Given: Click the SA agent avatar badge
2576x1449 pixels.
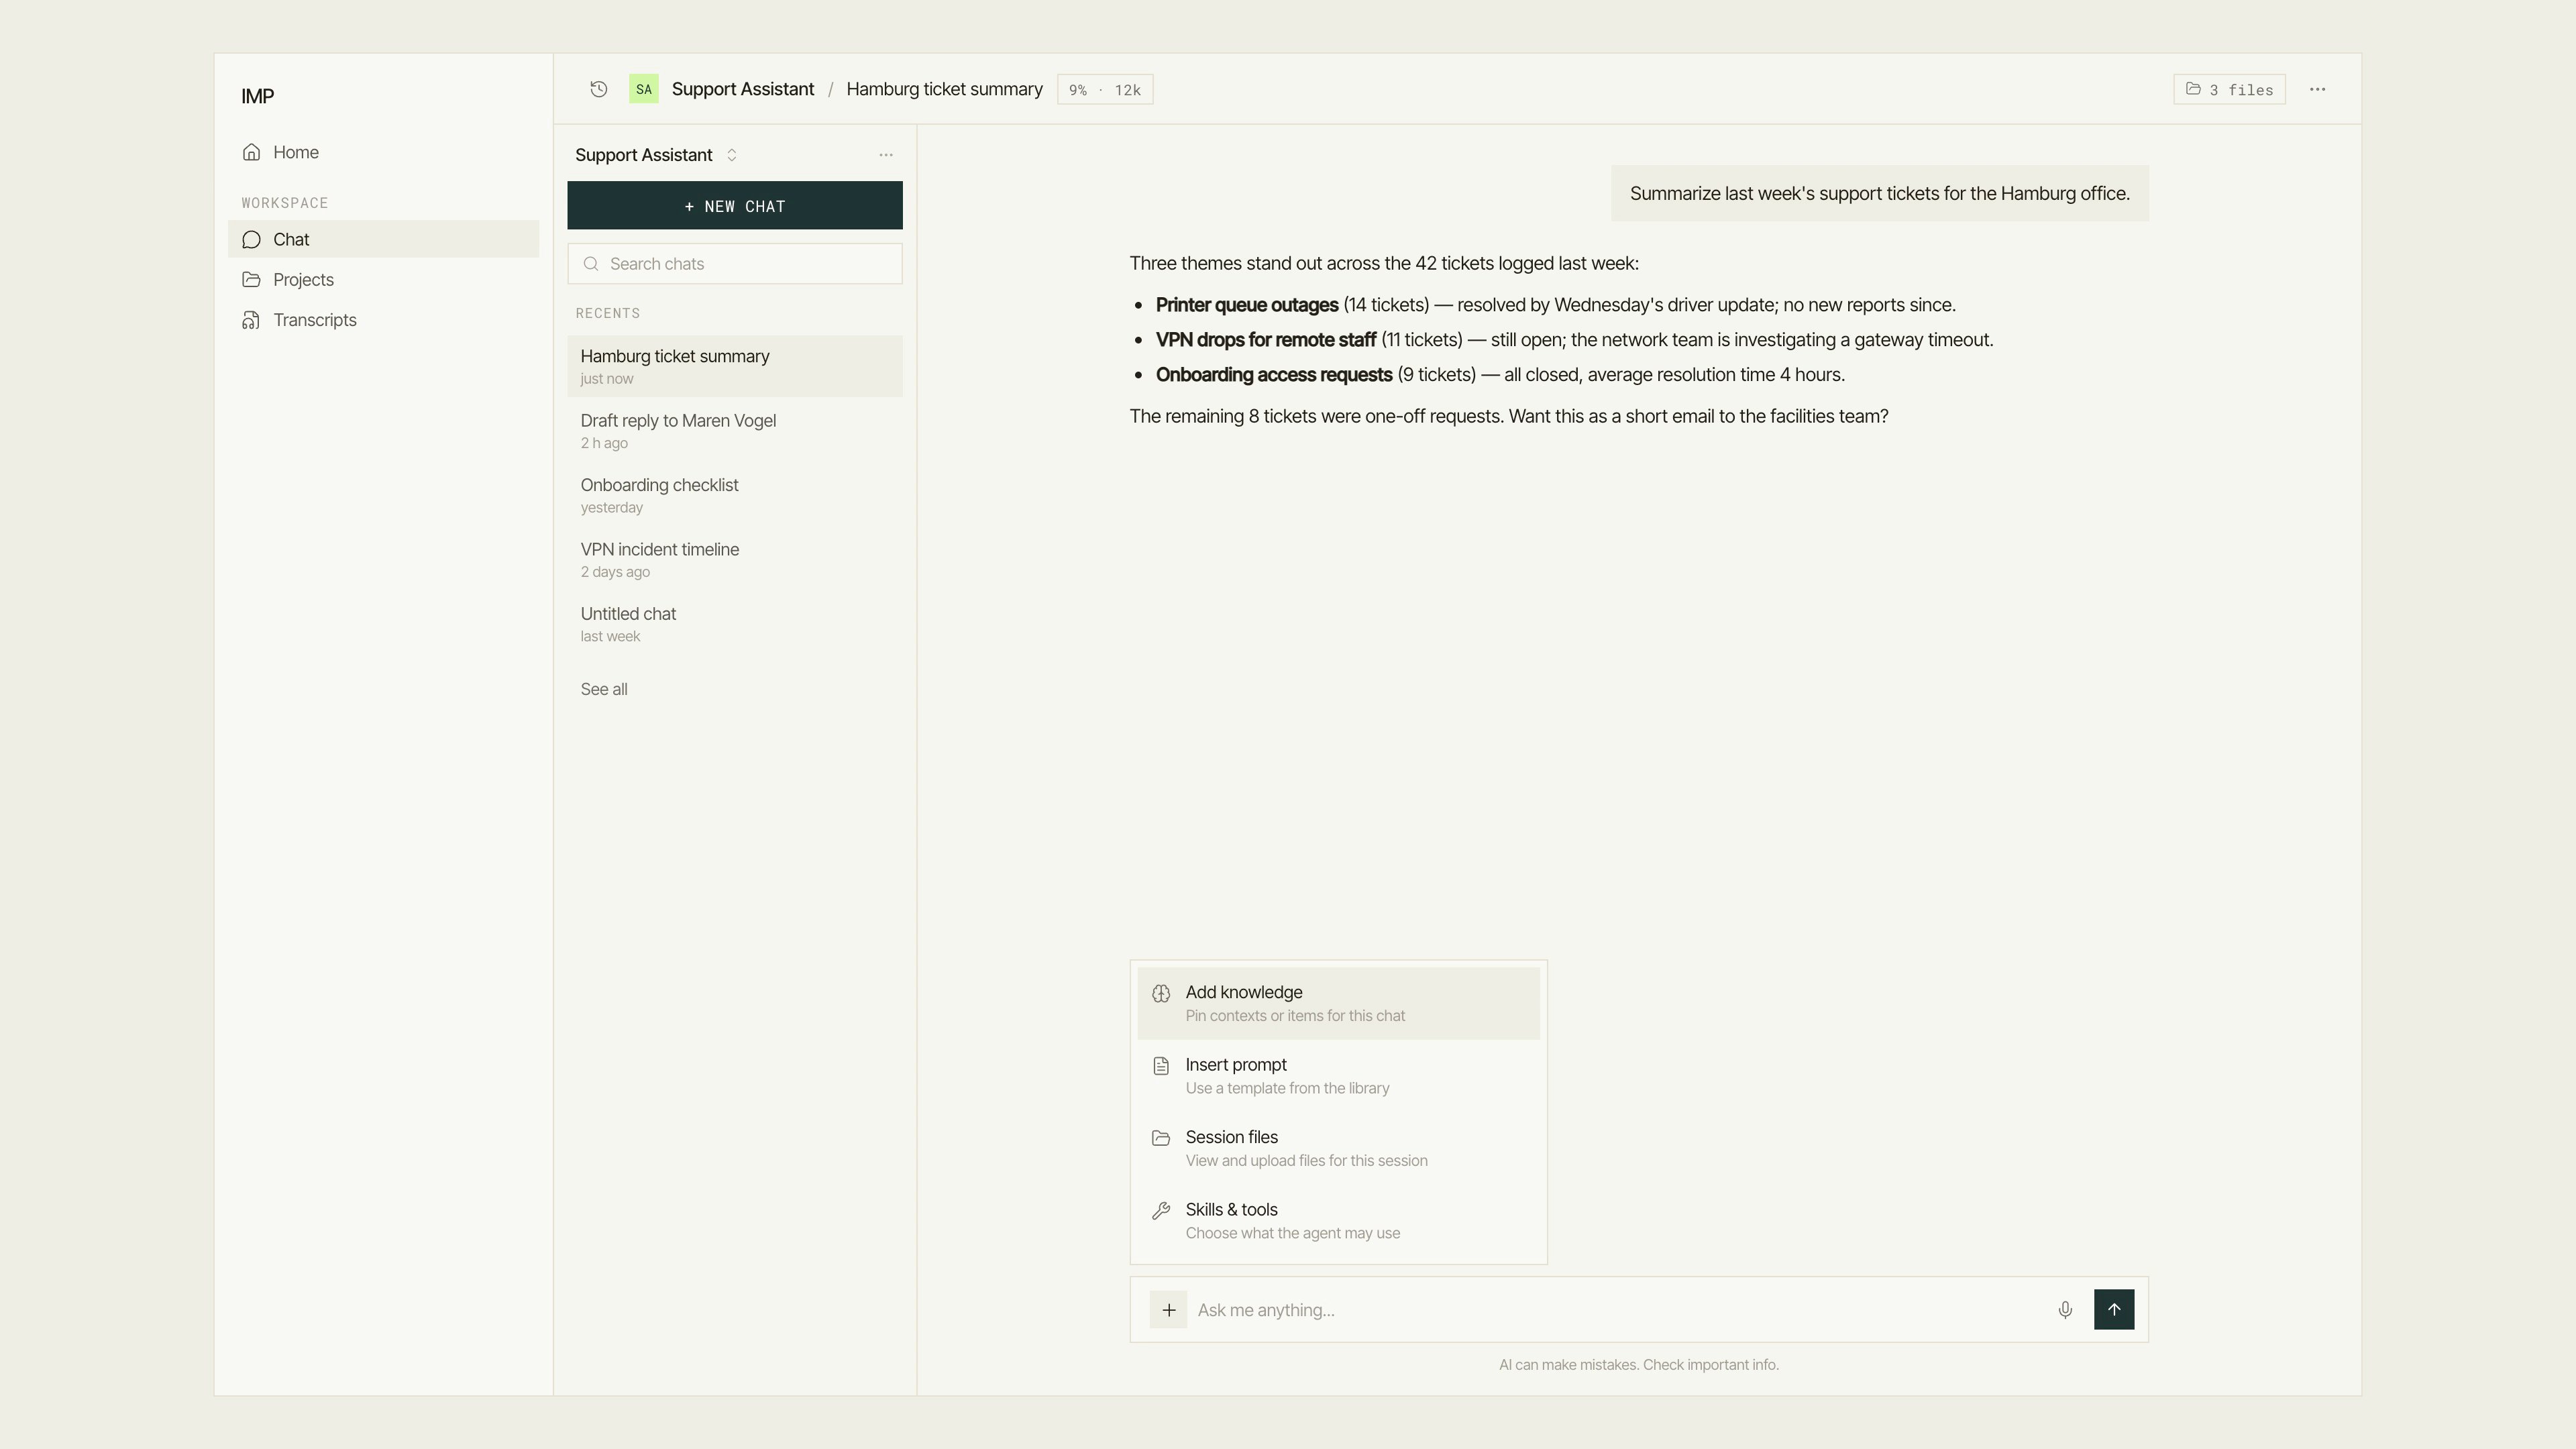Looking at the screenshot, I should (x=643, y=89).
